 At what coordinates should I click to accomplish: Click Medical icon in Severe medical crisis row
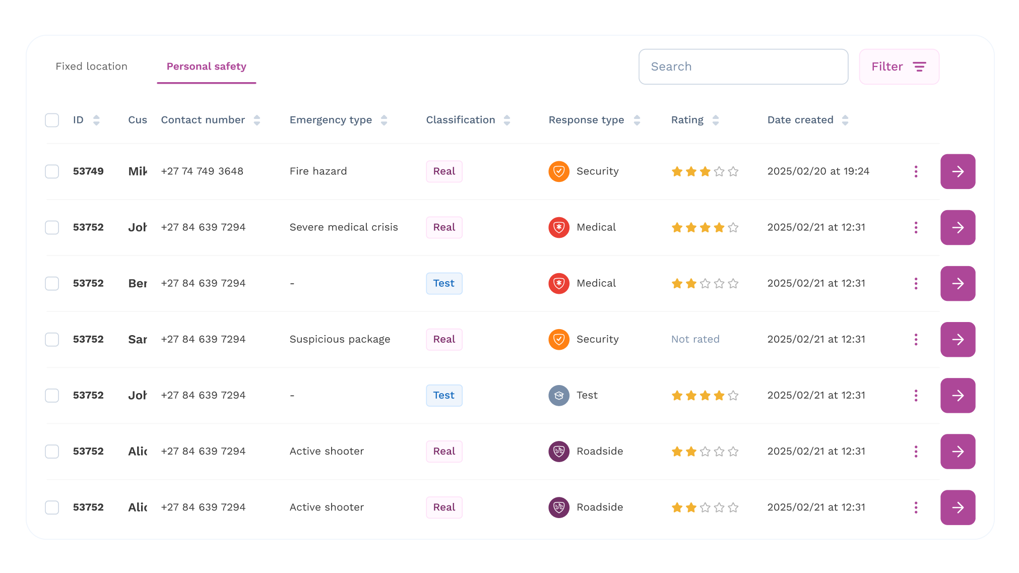pos(558,227)
